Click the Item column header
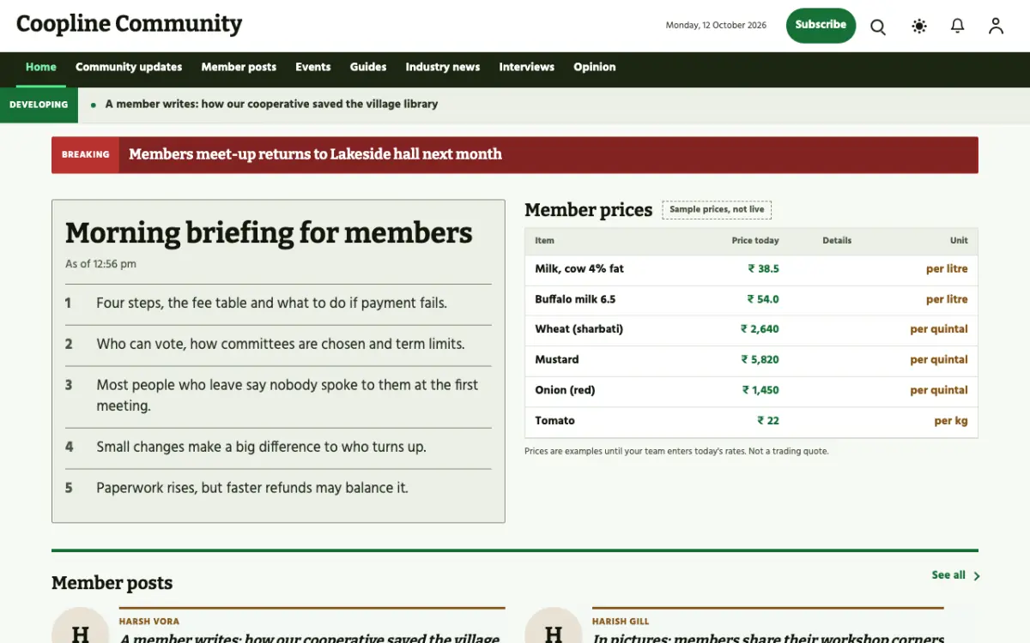This screenshot has height=643, width=1030. pos(545,241)
